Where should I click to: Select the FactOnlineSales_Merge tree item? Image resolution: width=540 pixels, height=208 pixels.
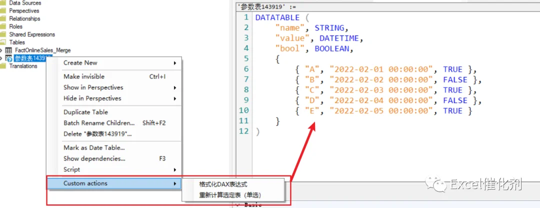pos(42,50)
